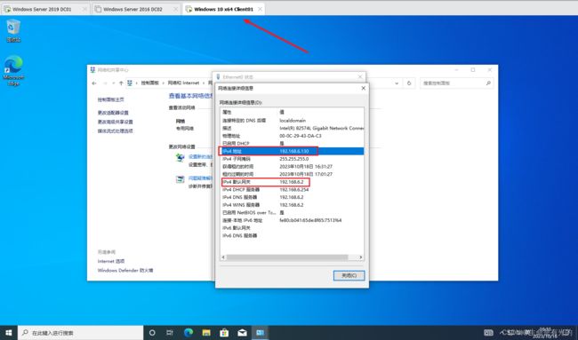Viewport: 578px width, 340px height.
Task: Select the Windows 10 x64 Client01 tab
Action: tap(224, 9)
